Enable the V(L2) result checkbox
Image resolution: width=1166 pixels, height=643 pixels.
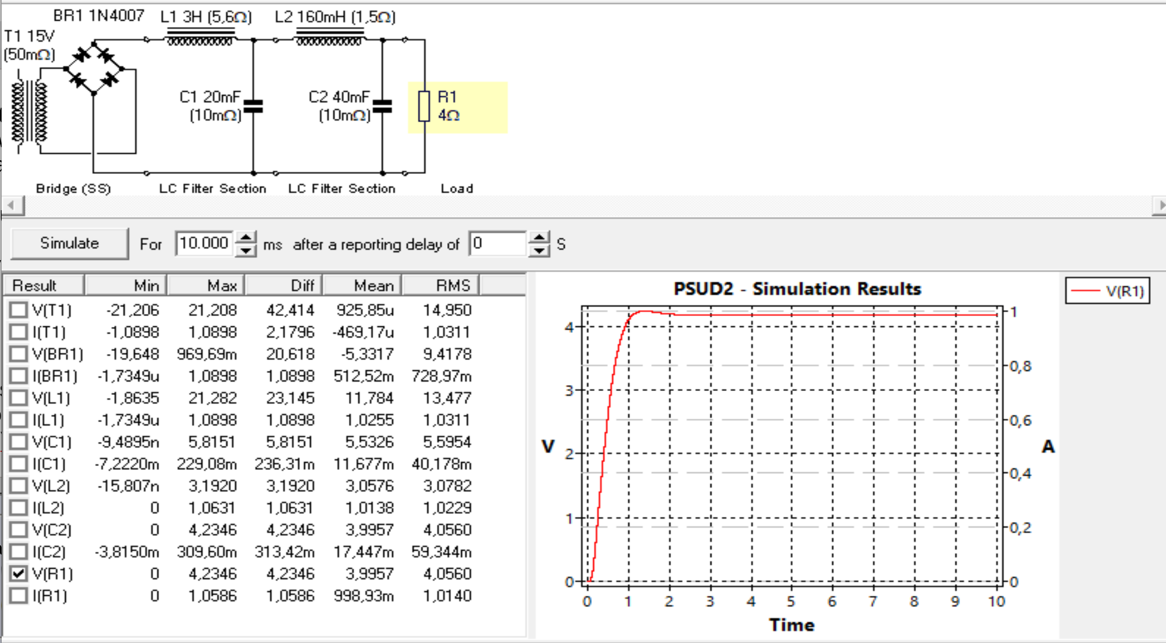[x=18, y=486]
